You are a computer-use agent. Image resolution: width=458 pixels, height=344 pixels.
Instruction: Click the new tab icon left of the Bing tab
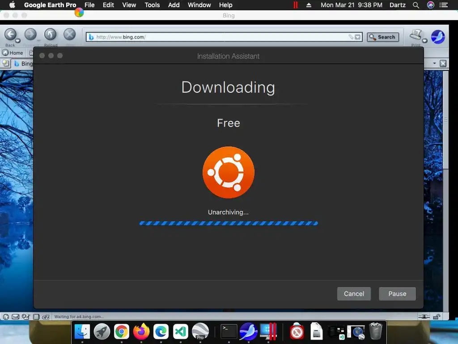click(5, 63)
